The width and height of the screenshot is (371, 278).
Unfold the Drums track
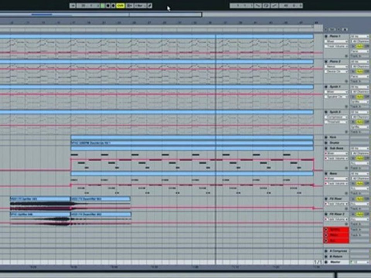tap(326, 143)
